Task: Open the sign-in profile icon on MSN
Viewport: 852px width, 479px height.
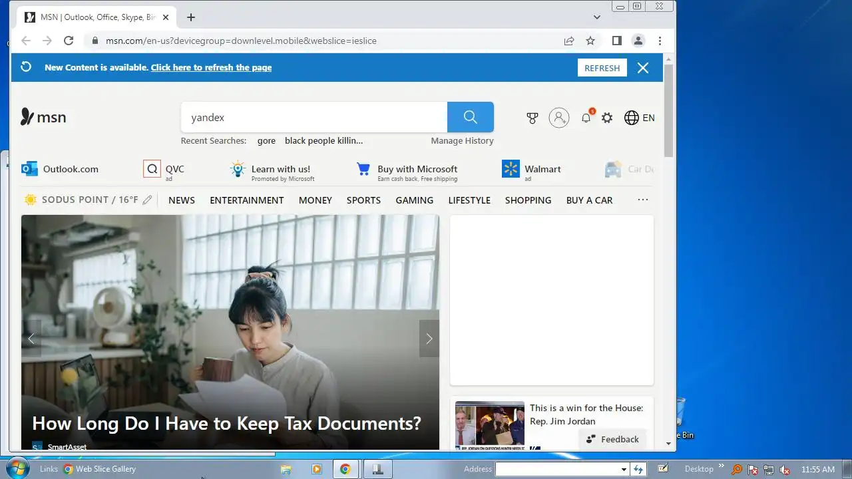Action: pyautogui.click(x=559, y=118)
